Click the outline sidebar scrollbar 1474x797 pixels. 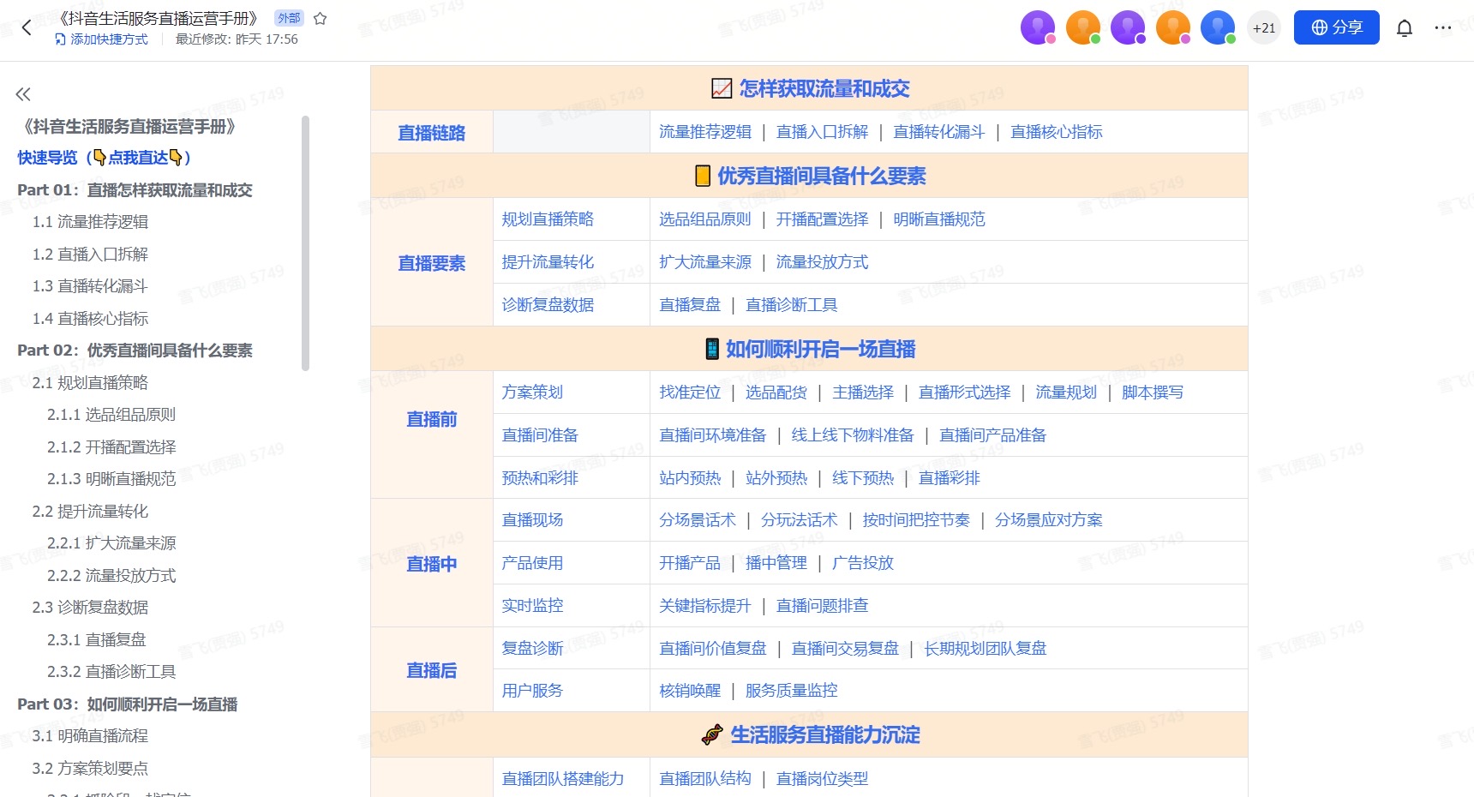click(305, 244)
